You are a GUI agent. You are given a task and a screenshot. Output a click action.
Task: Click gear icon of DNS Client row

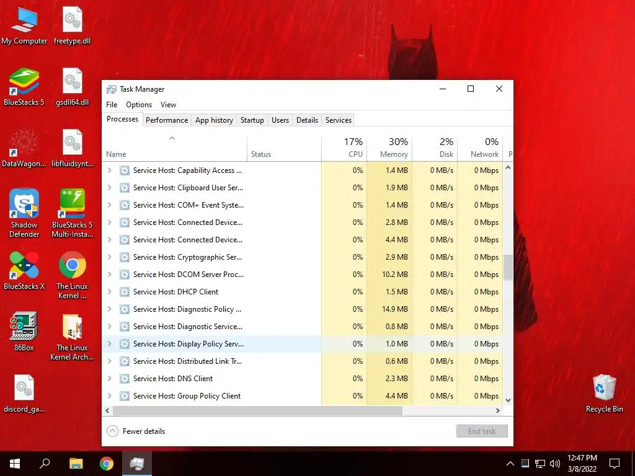(124, 379)
